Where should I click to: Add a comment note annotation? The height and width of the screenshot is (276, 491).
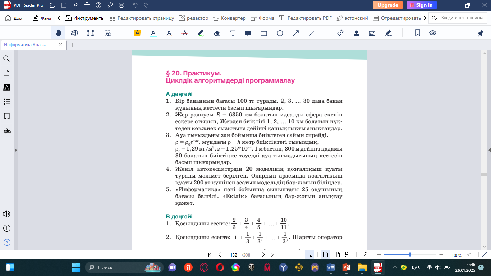(x=248, y=33)
